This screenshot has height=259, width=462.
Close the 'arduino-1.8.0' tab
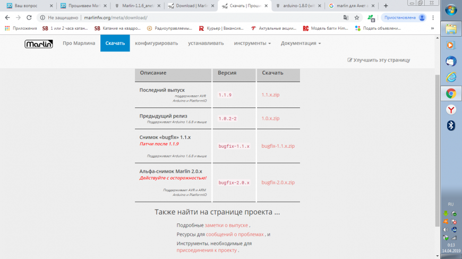(x=319, y=6)
